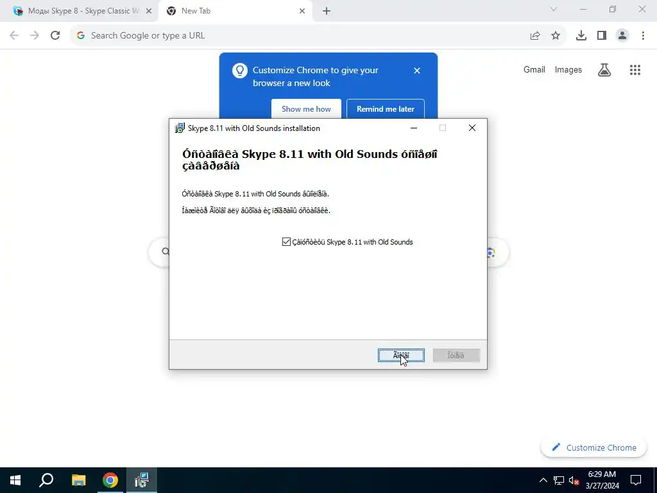Open Search Labs flask icon
Image resolution: width=657 pixels, height=493 pixels.
click(604, 70)
